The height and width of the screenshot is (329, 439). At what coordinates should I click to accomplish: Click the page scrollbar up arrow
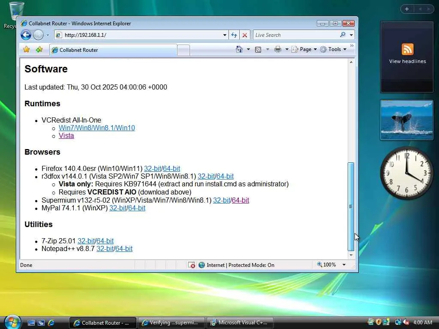(351, 62)
